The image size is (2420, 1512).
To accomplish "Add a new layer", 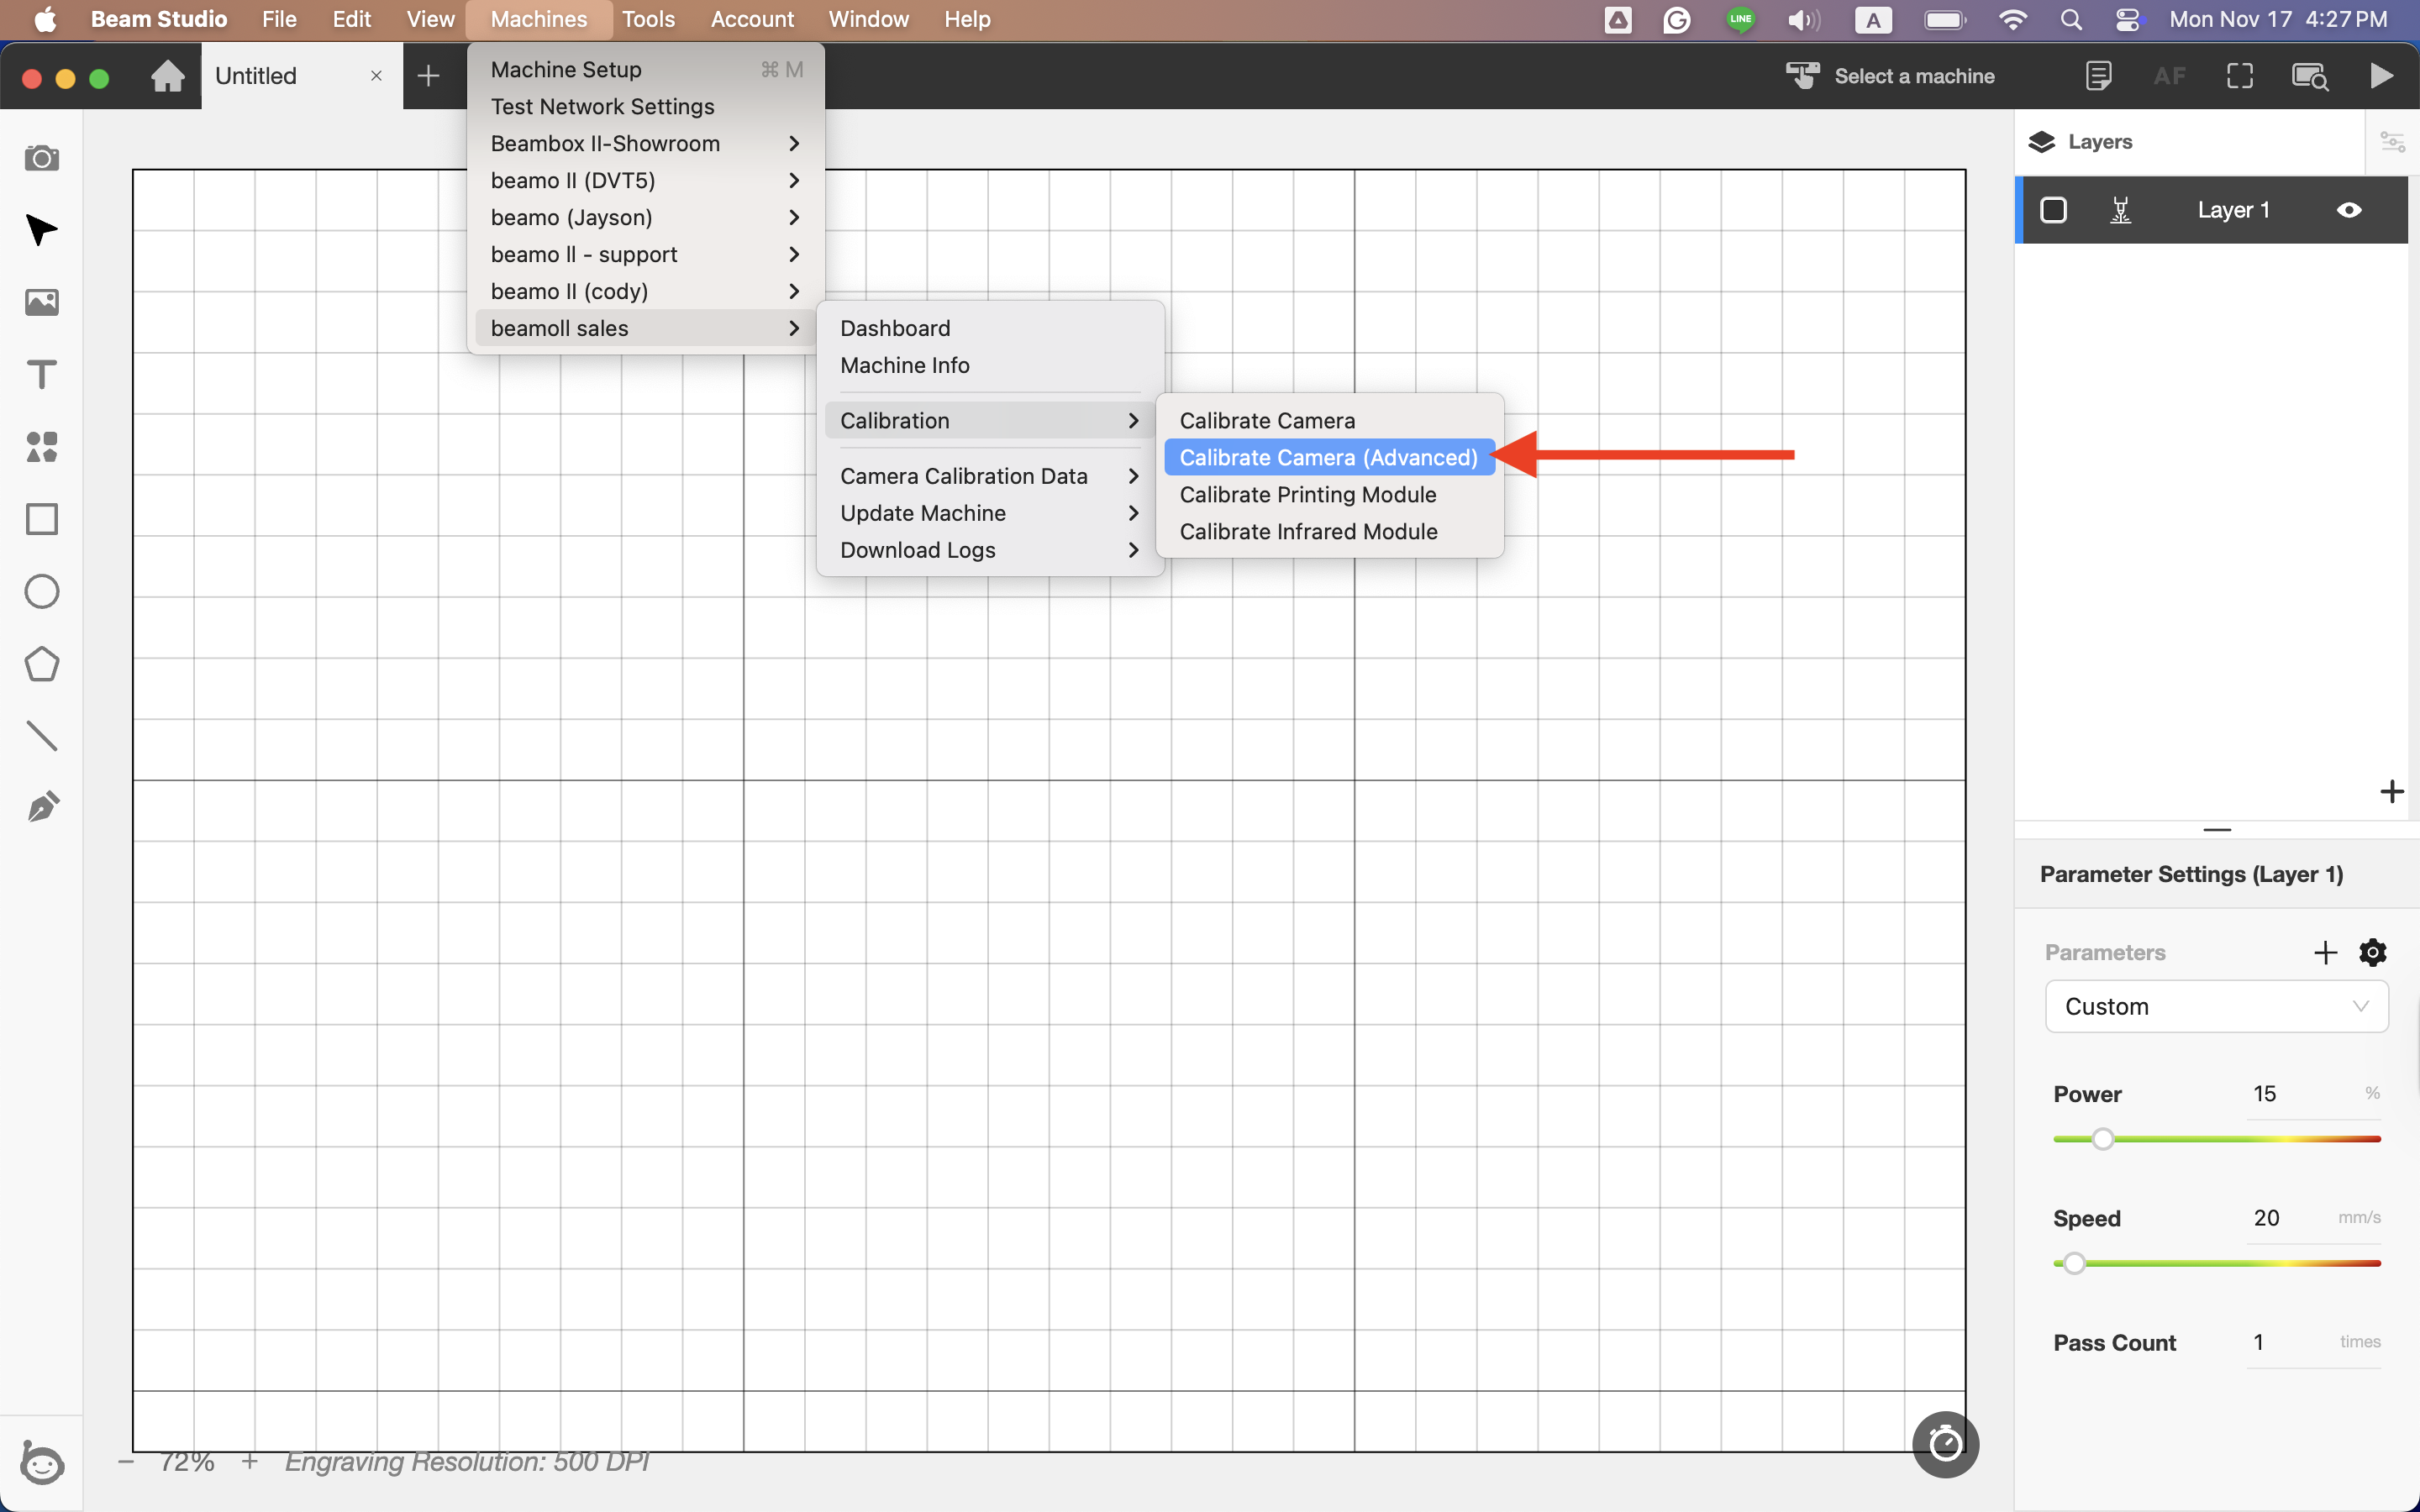I will pyautogui.click(x=2391, y=792).
